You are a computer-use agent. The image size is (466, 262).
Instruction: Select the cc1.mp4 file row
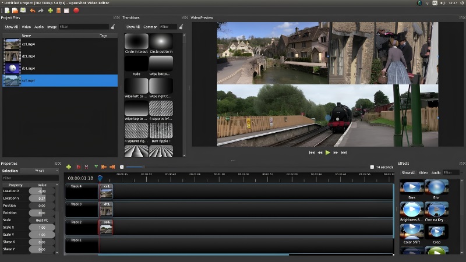pyautogui.click(x=60, y=44)
